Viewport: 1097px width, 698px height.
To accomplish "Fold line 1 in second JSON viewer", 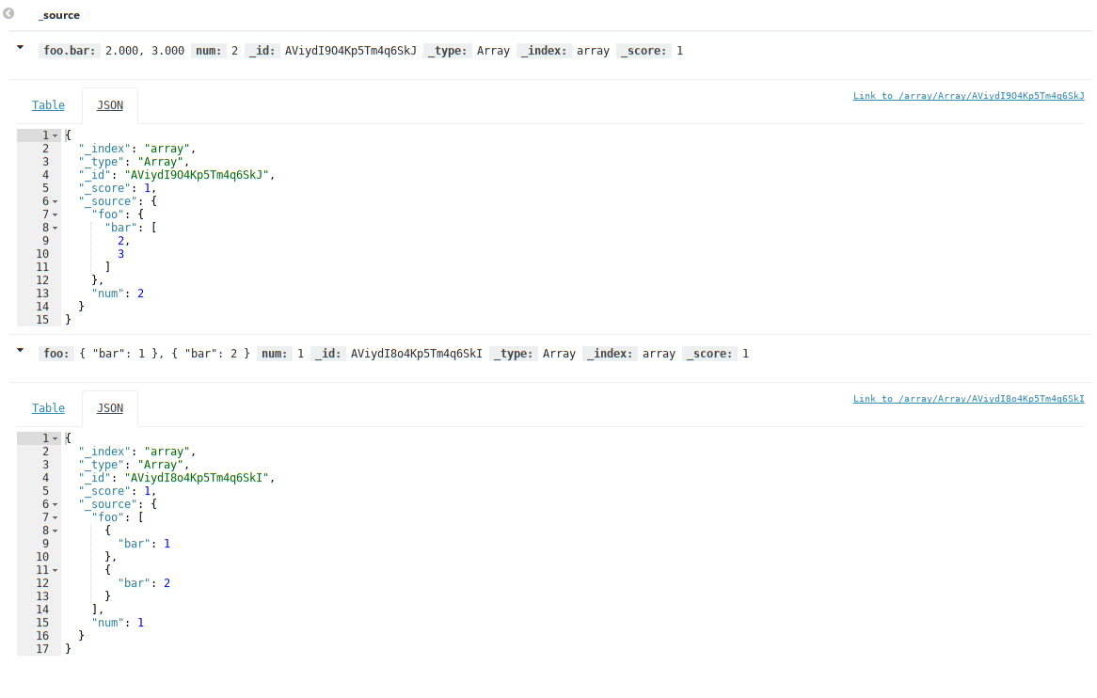I will point(56,438).
